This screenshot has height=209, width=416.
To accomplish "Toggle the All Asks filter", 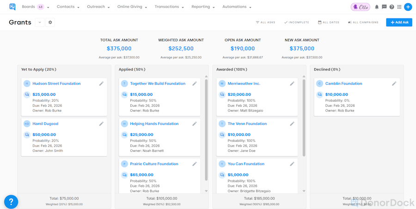I will (x=265, y=22).
